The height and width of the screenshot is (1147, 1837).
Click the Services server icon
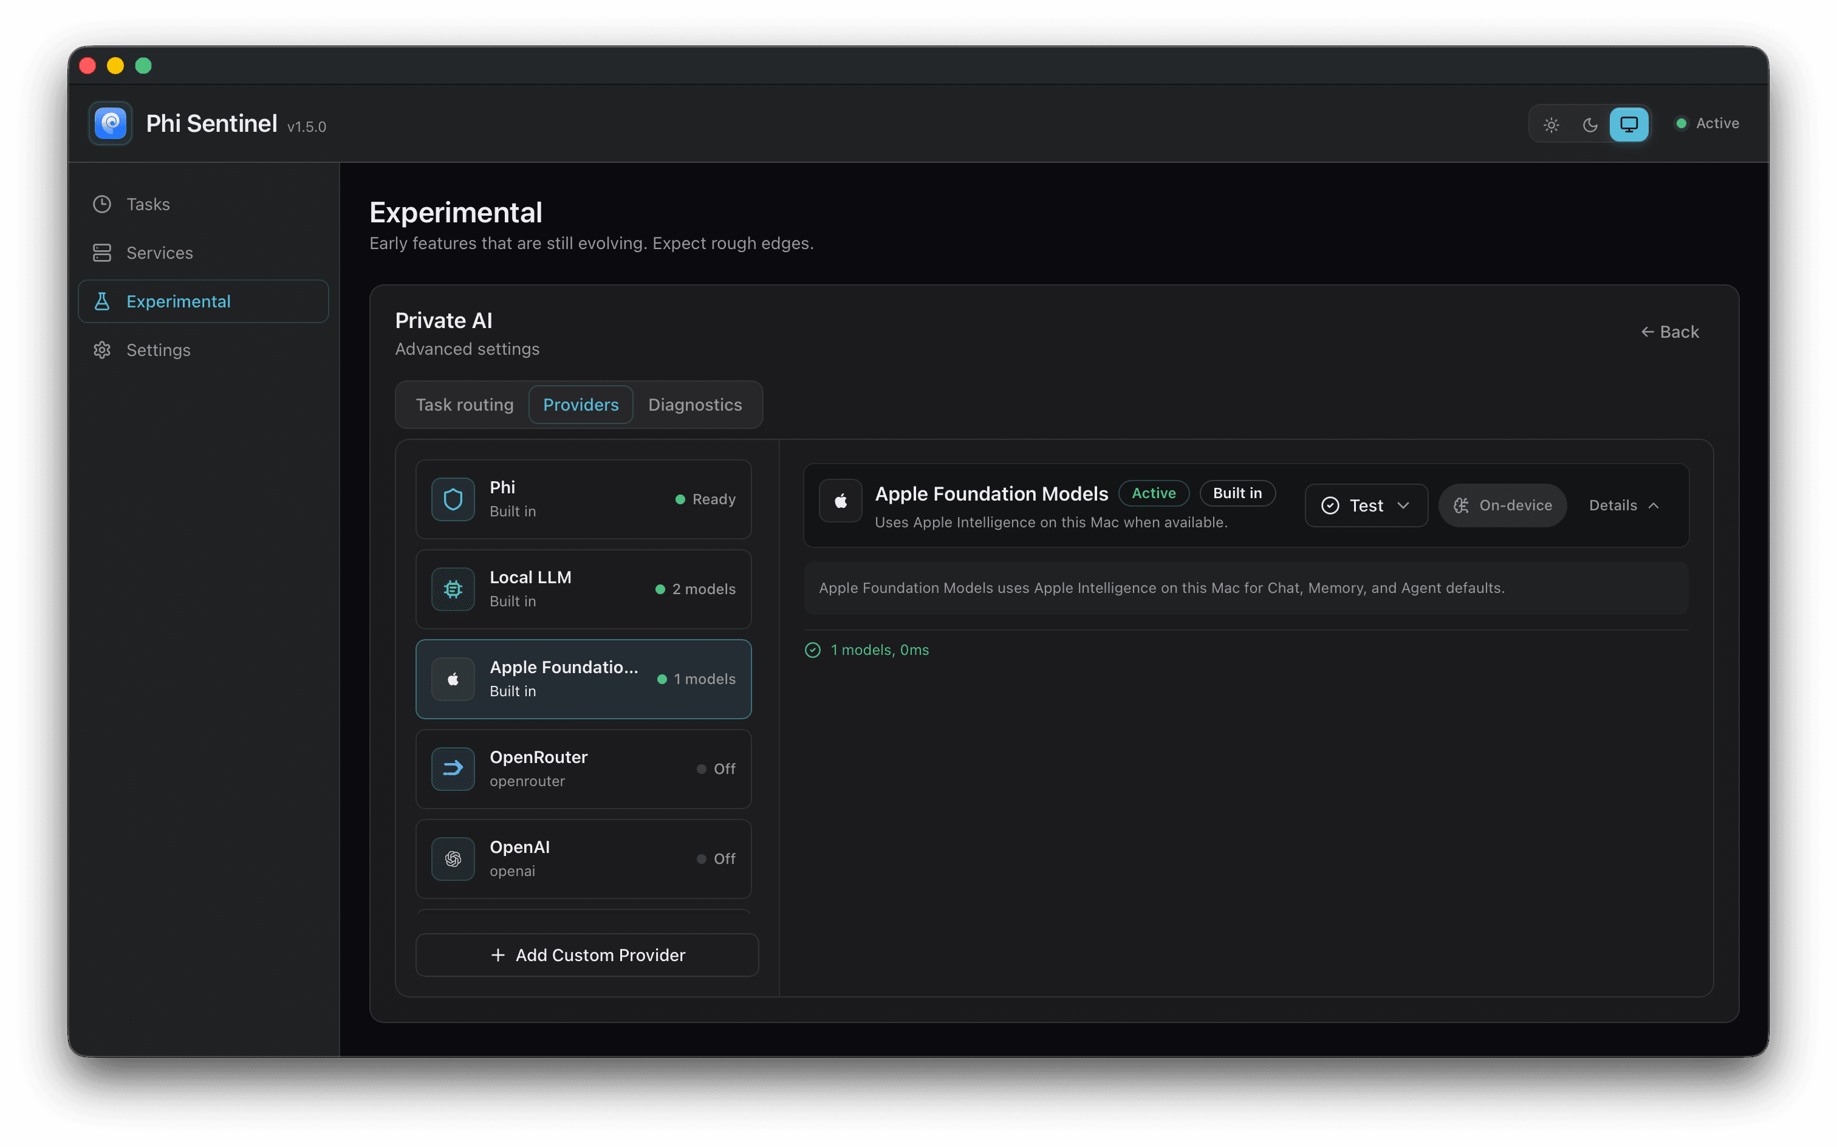pyautogui.click(x=103, y=253)
